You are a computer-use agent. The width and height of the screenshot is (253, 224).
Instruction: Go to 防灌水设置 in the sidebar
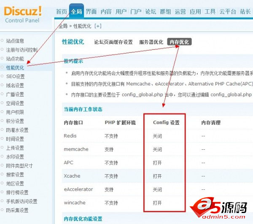pos(17,130)
